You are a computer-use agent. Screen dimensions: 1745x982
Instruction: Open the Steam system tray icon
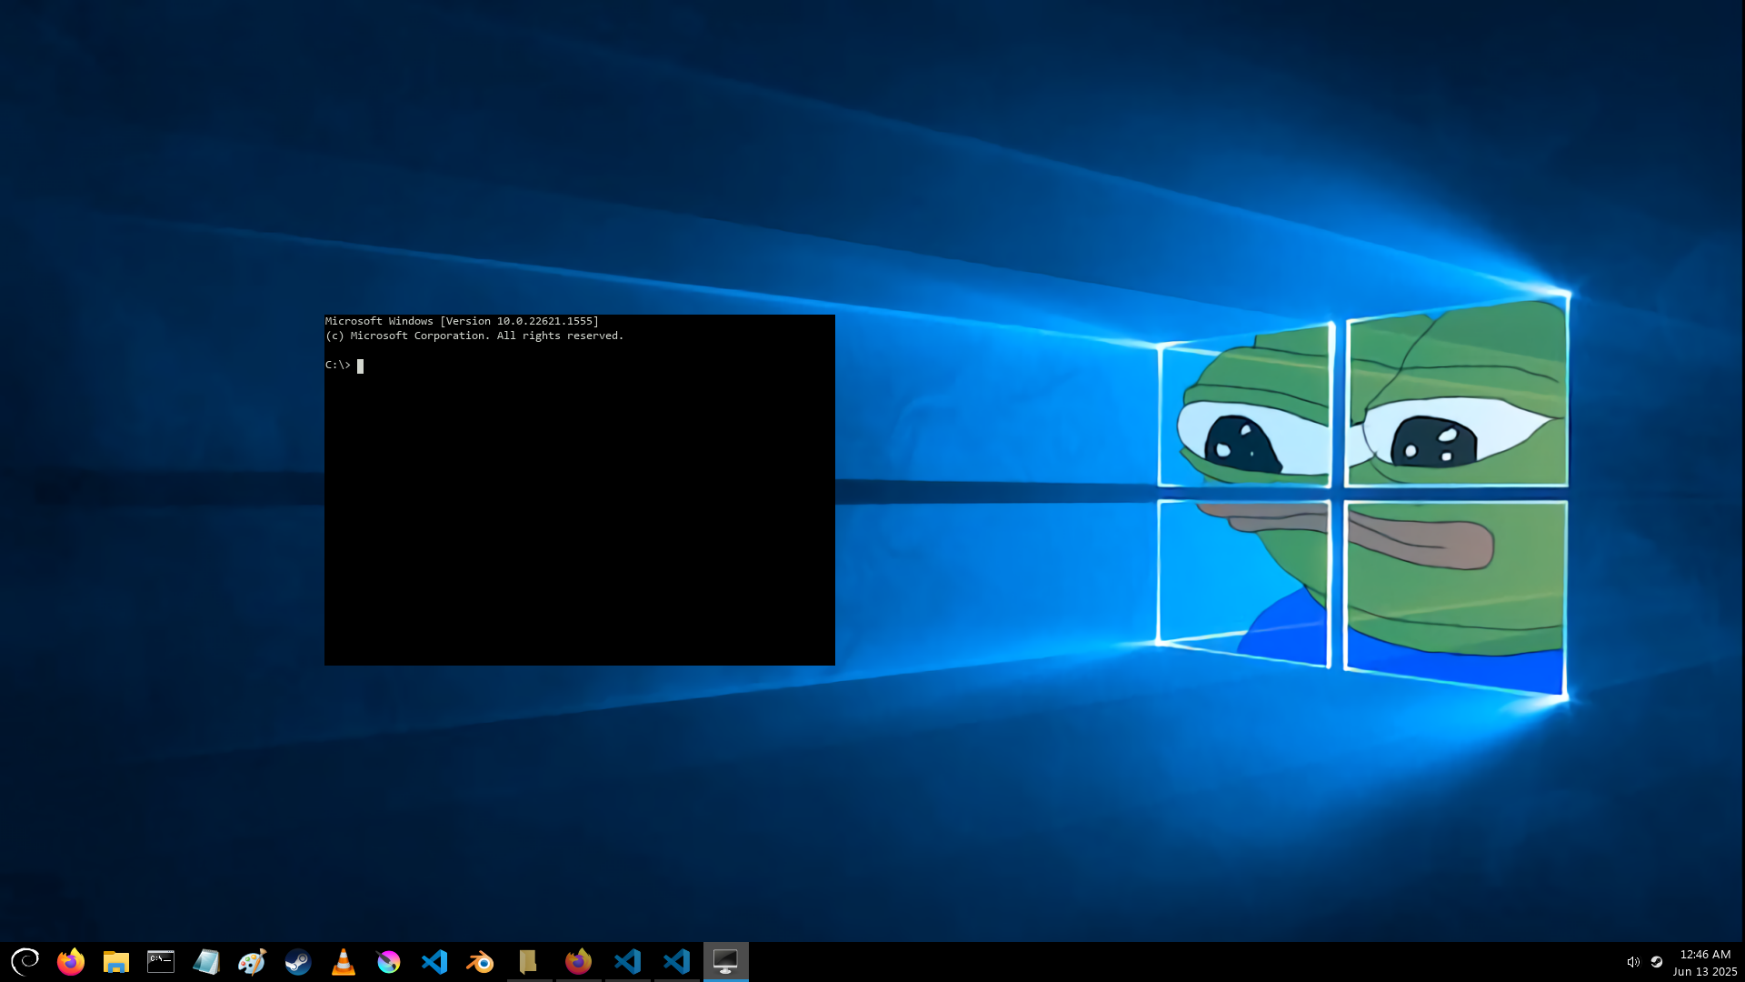point(1657,962)
